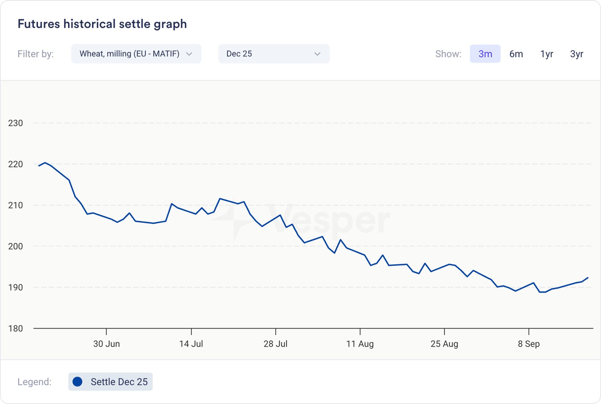Click the 11 Aug axis tick label

(x=360, y=344)
